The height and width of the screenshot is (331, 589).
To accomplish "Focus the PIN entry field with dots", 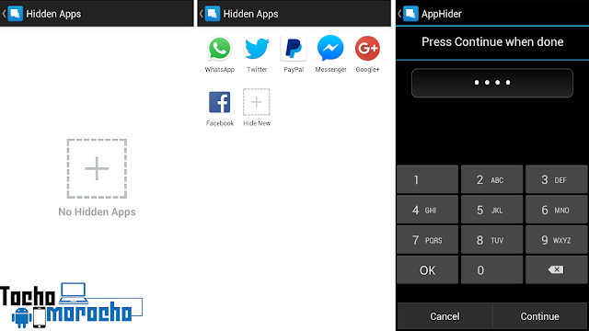I will pos(492,83).
